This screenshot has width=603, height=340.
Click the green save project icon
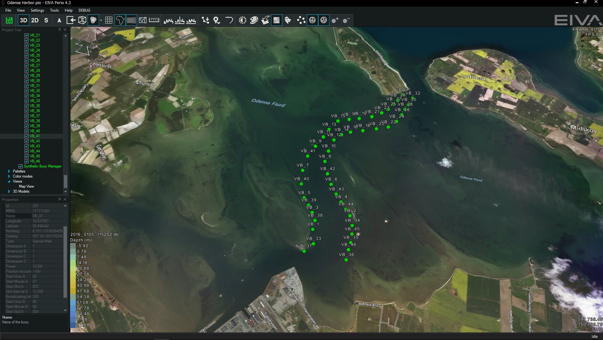tap(9, 20)
